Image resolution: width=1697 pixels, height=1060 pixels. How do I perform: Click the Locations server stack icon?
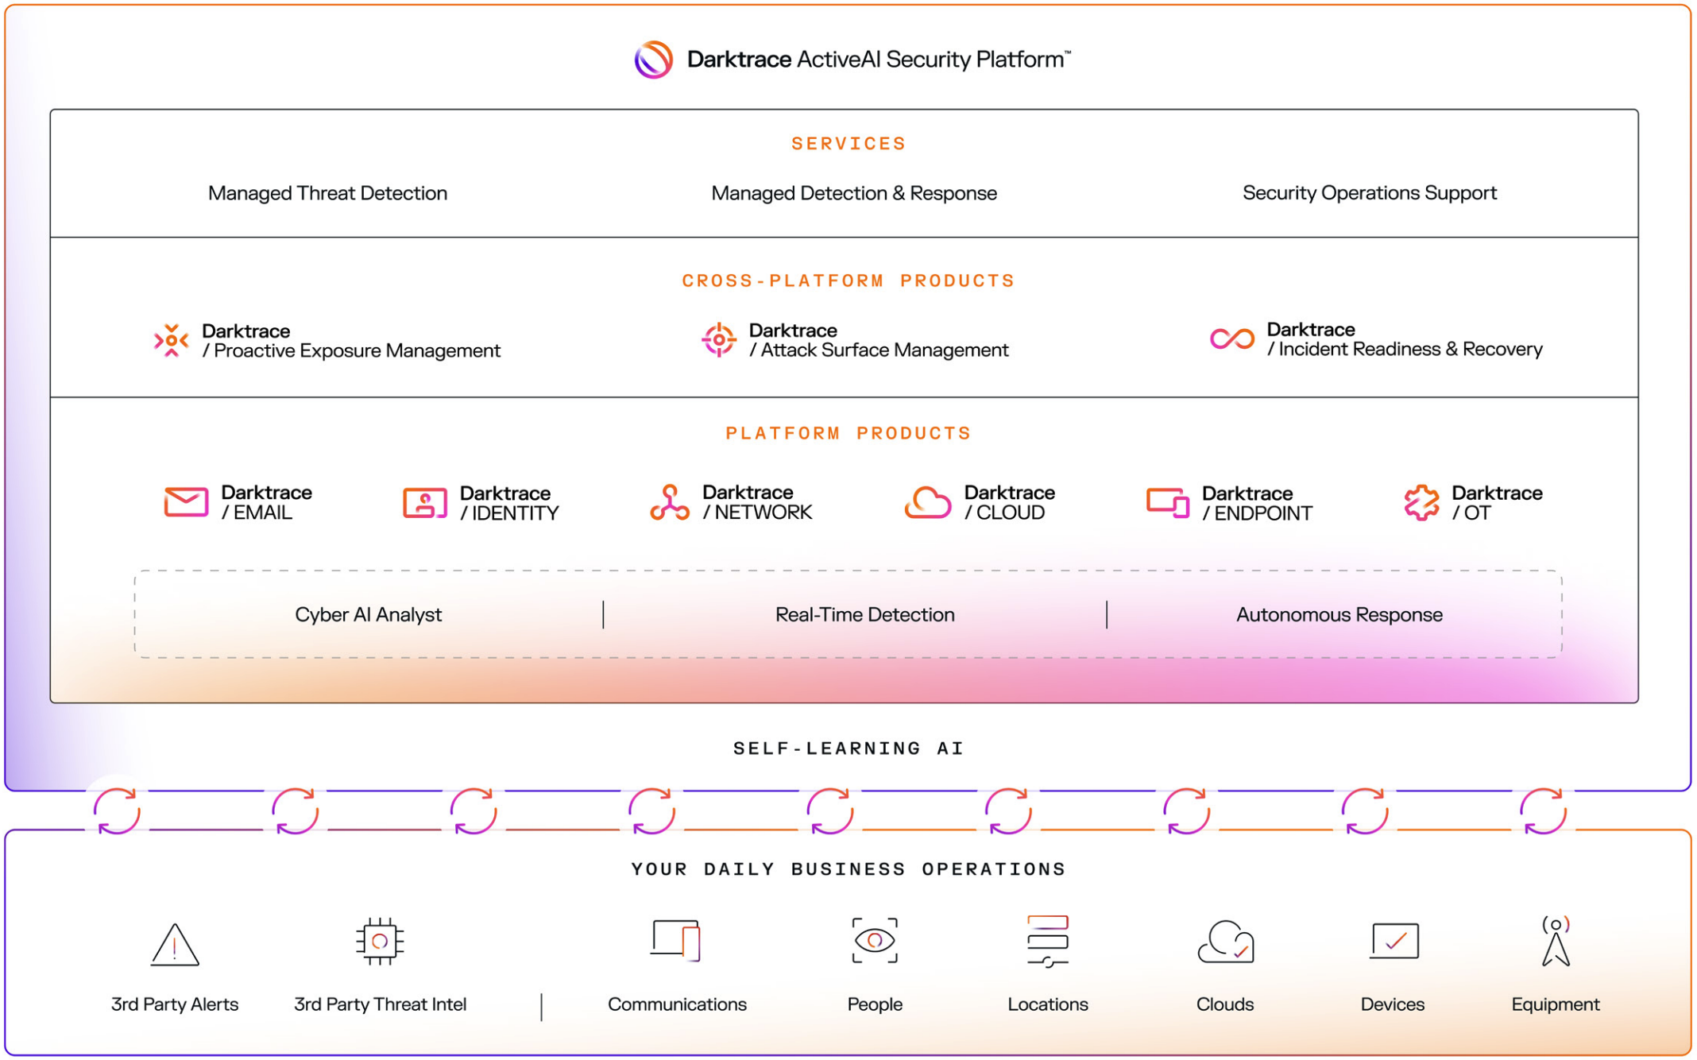tap(1048, 941)
